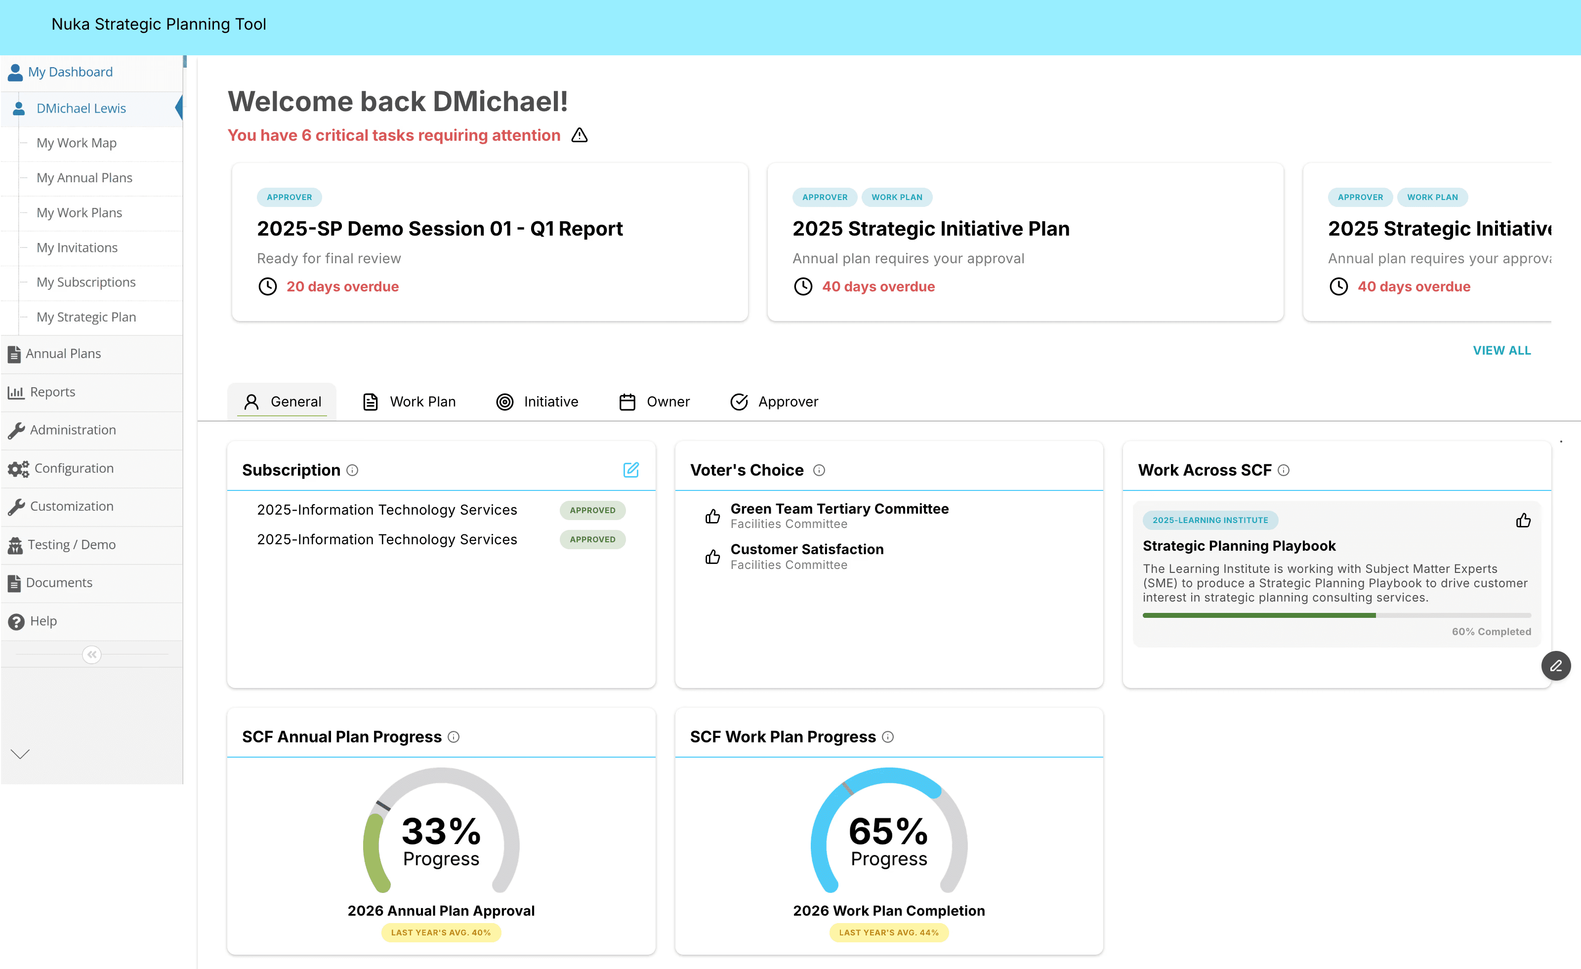Click SCF Work Plan Progress info icon

click(x=887, y=737)
